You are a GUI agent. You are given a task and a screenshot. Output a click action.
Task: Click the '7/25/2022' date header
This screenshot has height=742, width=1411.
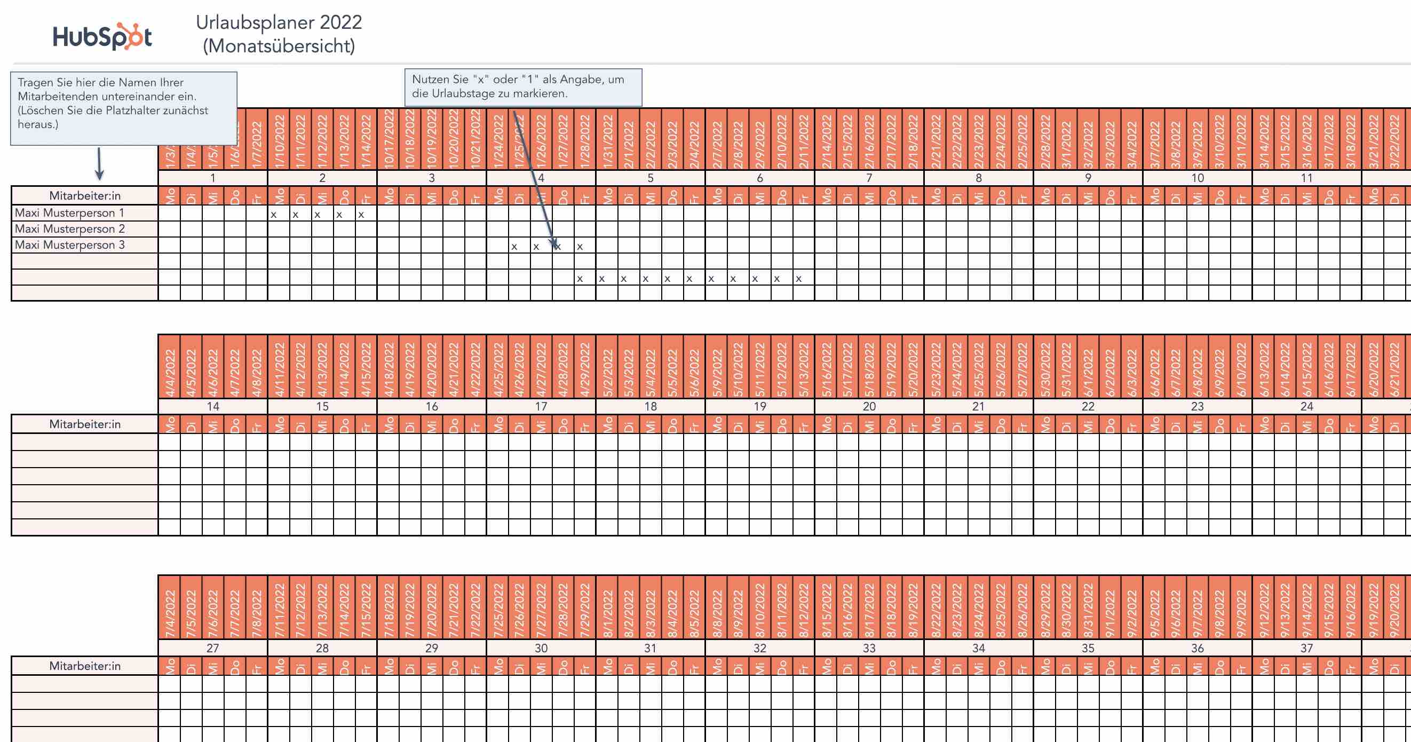tap(497, 607)
